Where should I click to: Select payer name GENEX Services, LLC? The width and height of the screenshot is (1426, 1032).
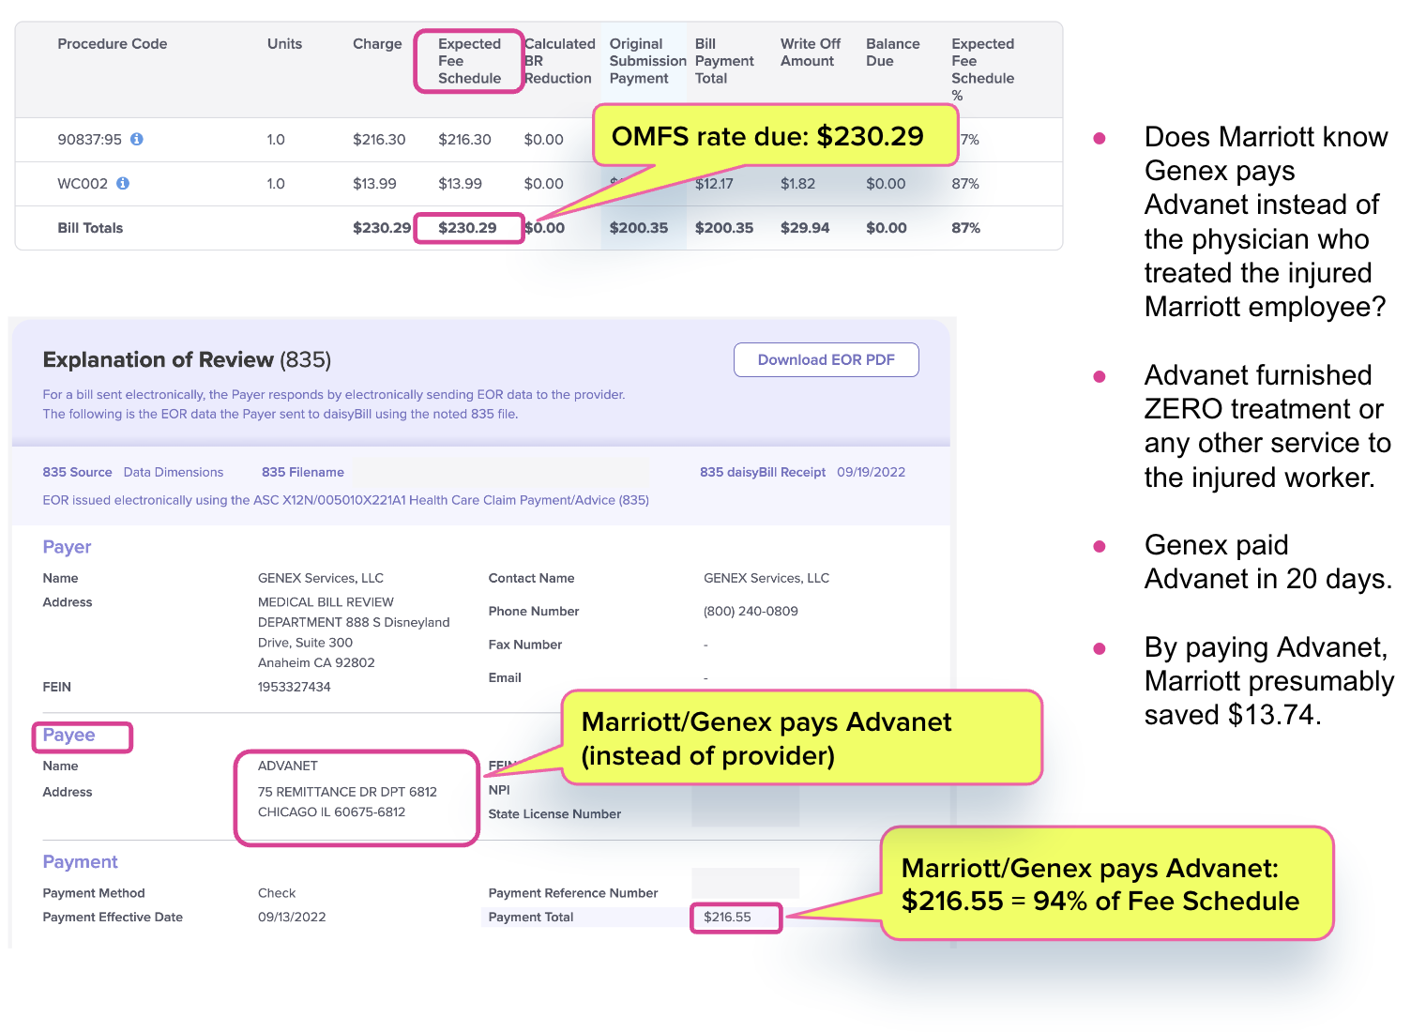(x=321, y=578)
